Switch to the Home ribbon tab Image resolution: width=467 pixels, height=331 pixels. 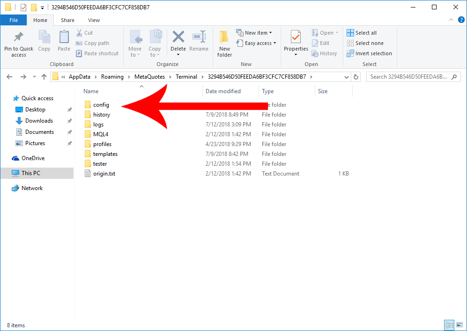pyautogui.click(x=40, y=20)
